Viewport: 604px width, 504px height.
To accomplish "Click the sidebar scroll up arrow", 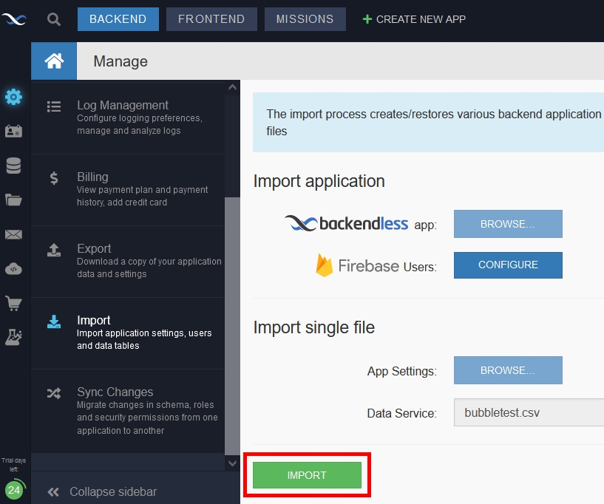I will pyautogui.click(x=232, y=87).
